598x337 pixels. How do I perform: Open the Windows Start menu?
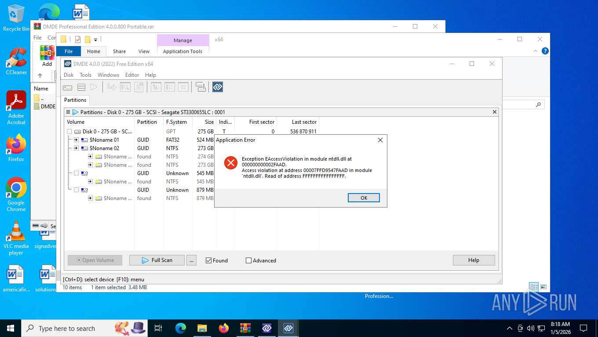11,328
